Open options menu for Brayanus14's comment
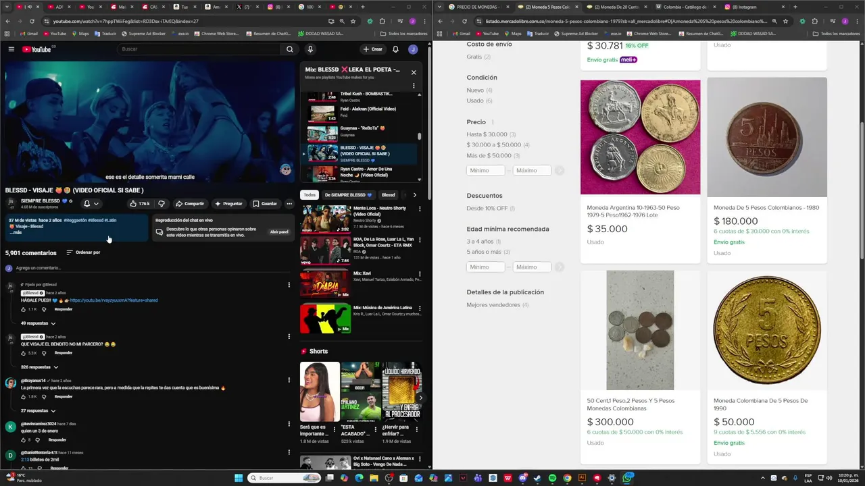Image resolution: width=865 pixels, height=486 pixels. [289, 381]
